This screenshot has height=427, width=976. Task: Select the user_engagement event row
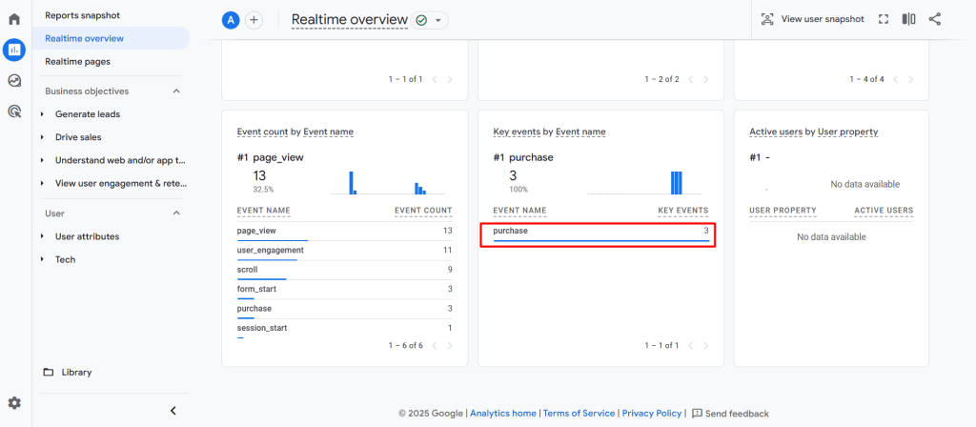(x=344, y=251)
